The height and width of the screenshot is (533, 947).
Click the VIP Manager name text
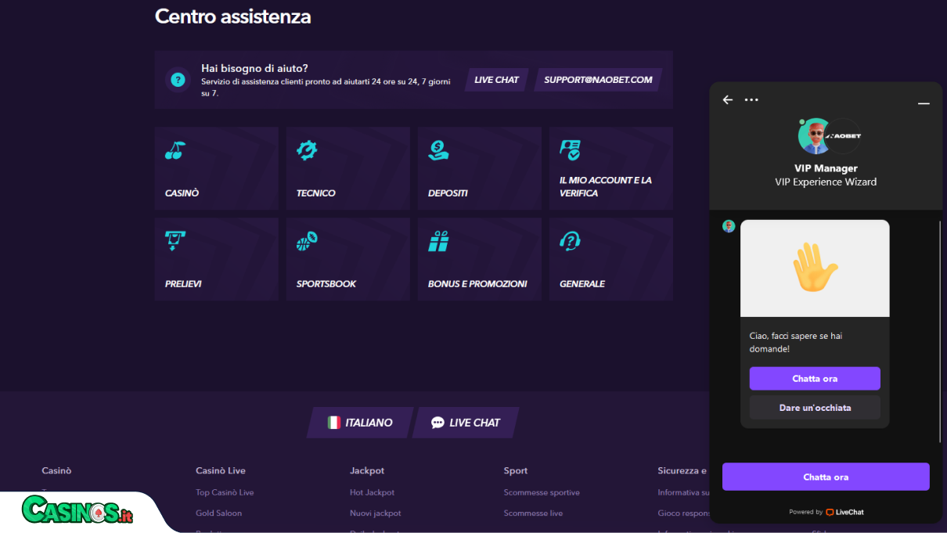click(x=826, y=168)
